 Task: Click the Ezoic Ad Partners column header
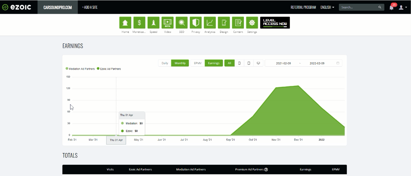click(141, 170)
